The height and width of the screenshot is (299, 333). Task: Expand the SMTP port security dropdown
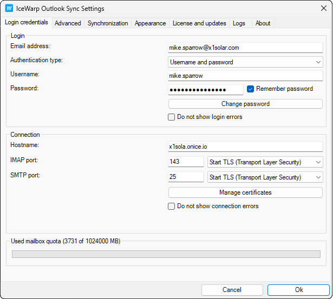pyautogui.click(x=265, y=177)
